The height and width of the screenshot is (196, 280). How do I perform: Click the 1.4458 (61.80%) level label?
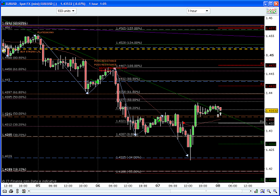(14, 69)
